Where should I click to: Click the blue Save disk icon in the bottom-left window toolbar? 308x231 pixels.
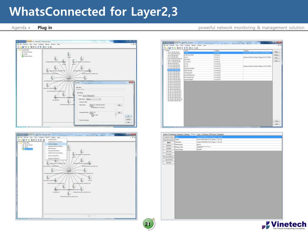tap(23, 140)
